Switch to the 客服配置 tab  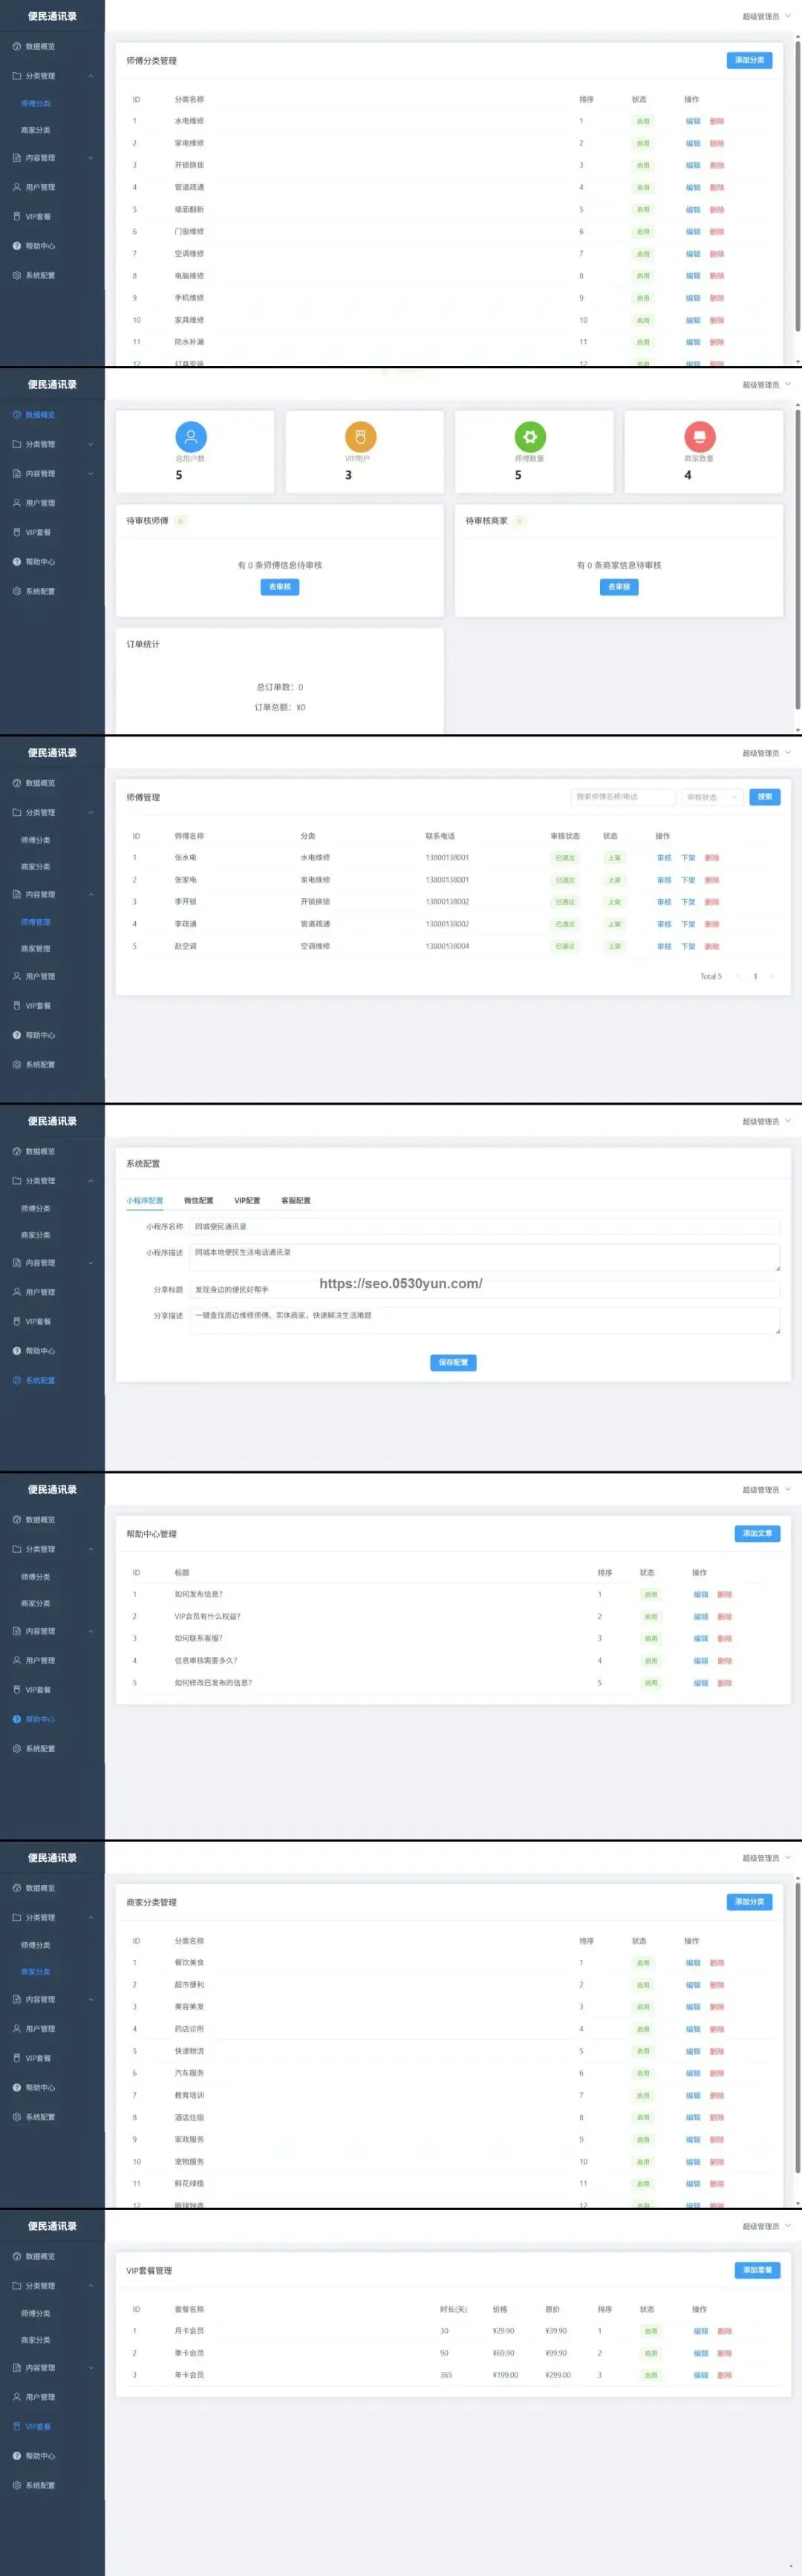tap(296, 1201)
